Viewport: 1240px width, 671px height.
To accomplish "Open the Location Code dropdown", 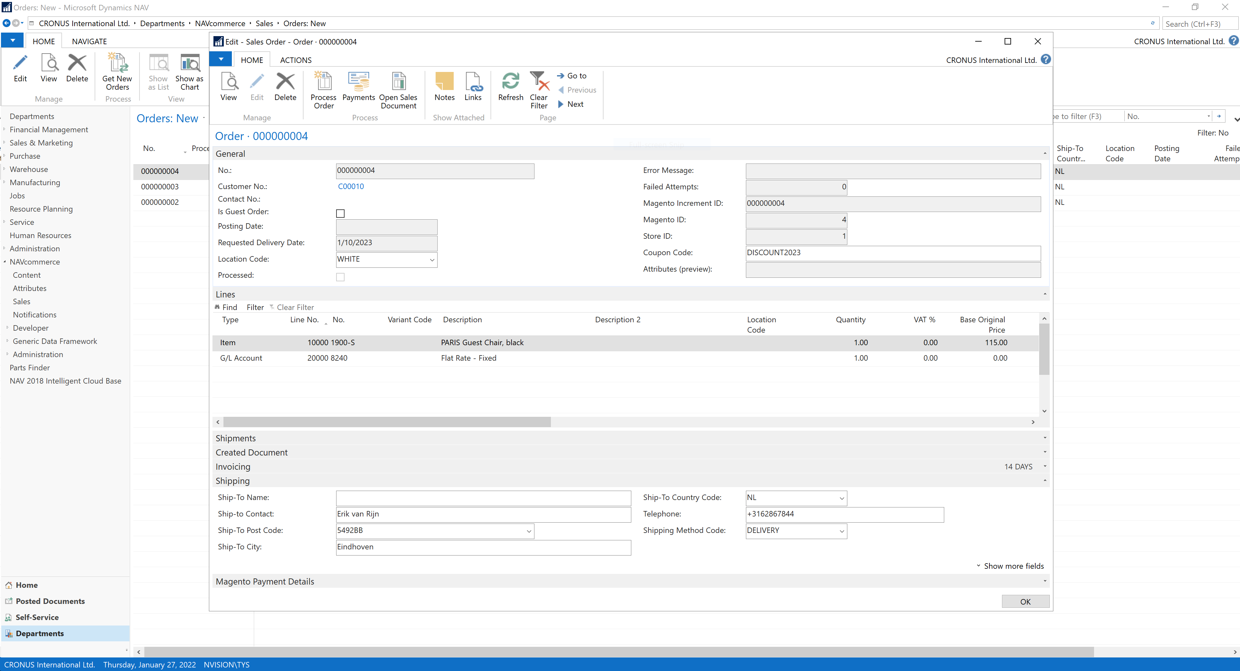I will click(x=432, y=260).
